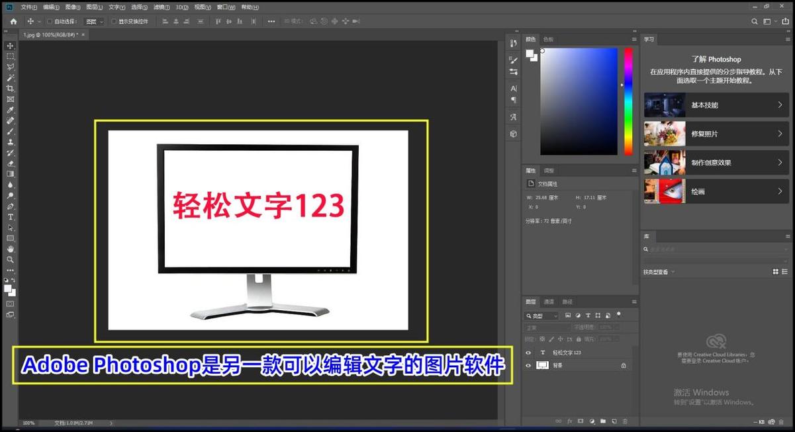Select the Frame tool
Screen dimensions: 795x432
10,99
